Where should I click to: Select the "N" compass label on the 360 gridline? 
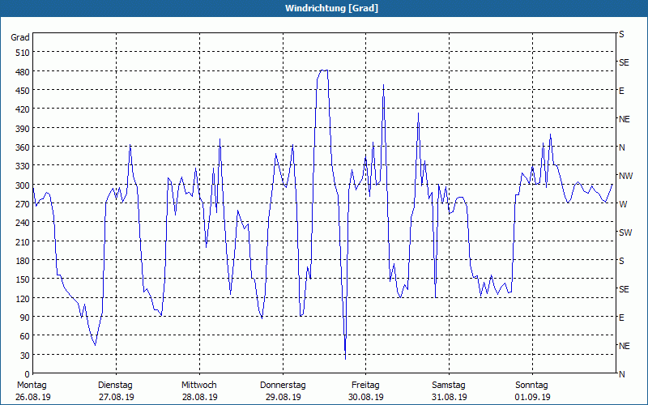click(x=621, y=147)
